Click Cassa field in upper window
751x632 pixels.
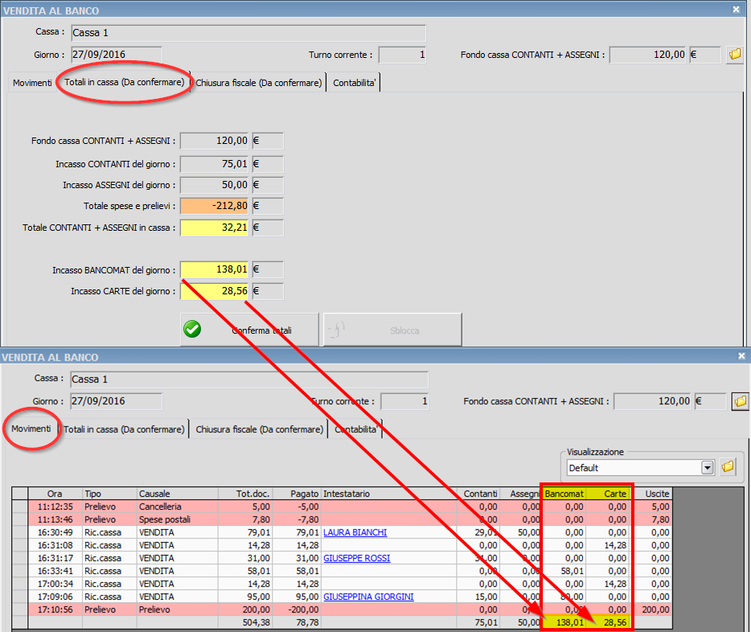[x=248, y=32]
